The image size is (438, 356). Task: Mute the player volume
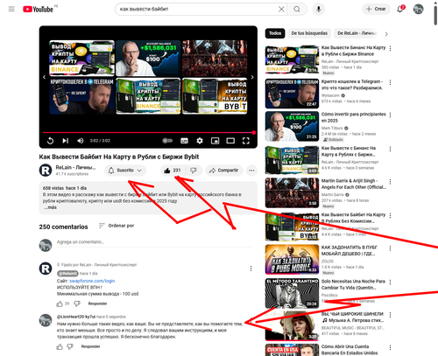(x=81, y=141)
